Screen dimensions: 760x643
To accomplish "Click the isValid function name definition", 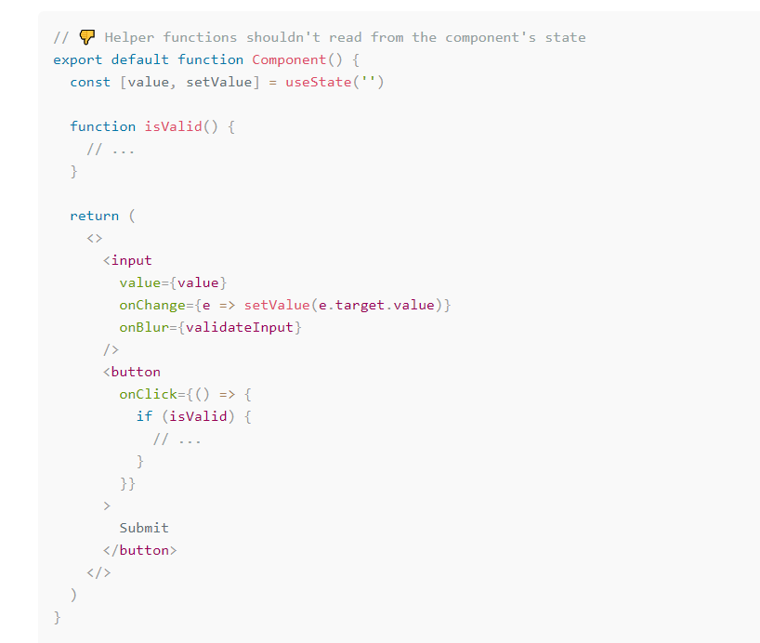I will (x=173, y=126).
